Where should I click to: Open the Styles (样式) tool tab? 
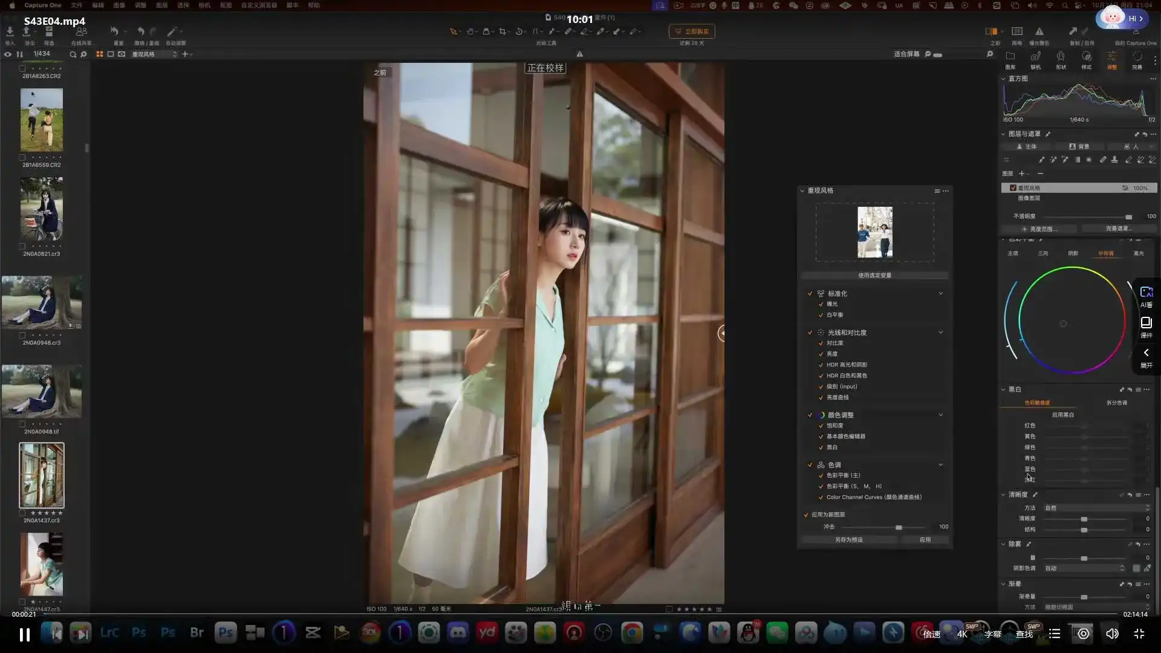point(1086,57)
